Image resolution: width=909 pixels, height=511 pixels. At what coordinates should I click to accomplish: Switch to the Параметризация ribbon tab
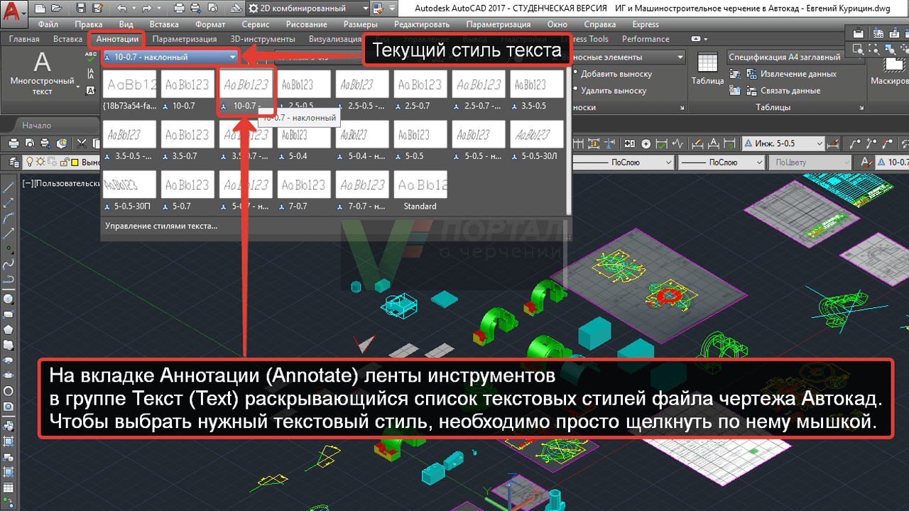click(x=185, y=39)
